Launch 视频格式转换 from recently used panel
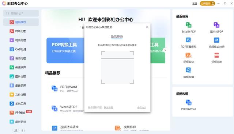 point(216,43)
